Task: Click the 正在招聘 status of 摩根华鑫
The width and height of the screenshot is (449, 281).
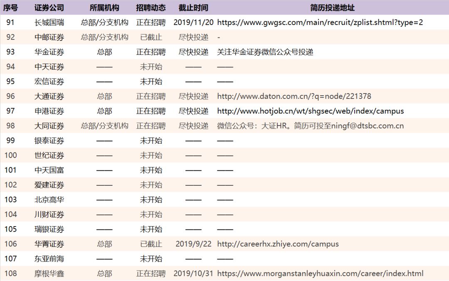Action: tap(151, 273)
